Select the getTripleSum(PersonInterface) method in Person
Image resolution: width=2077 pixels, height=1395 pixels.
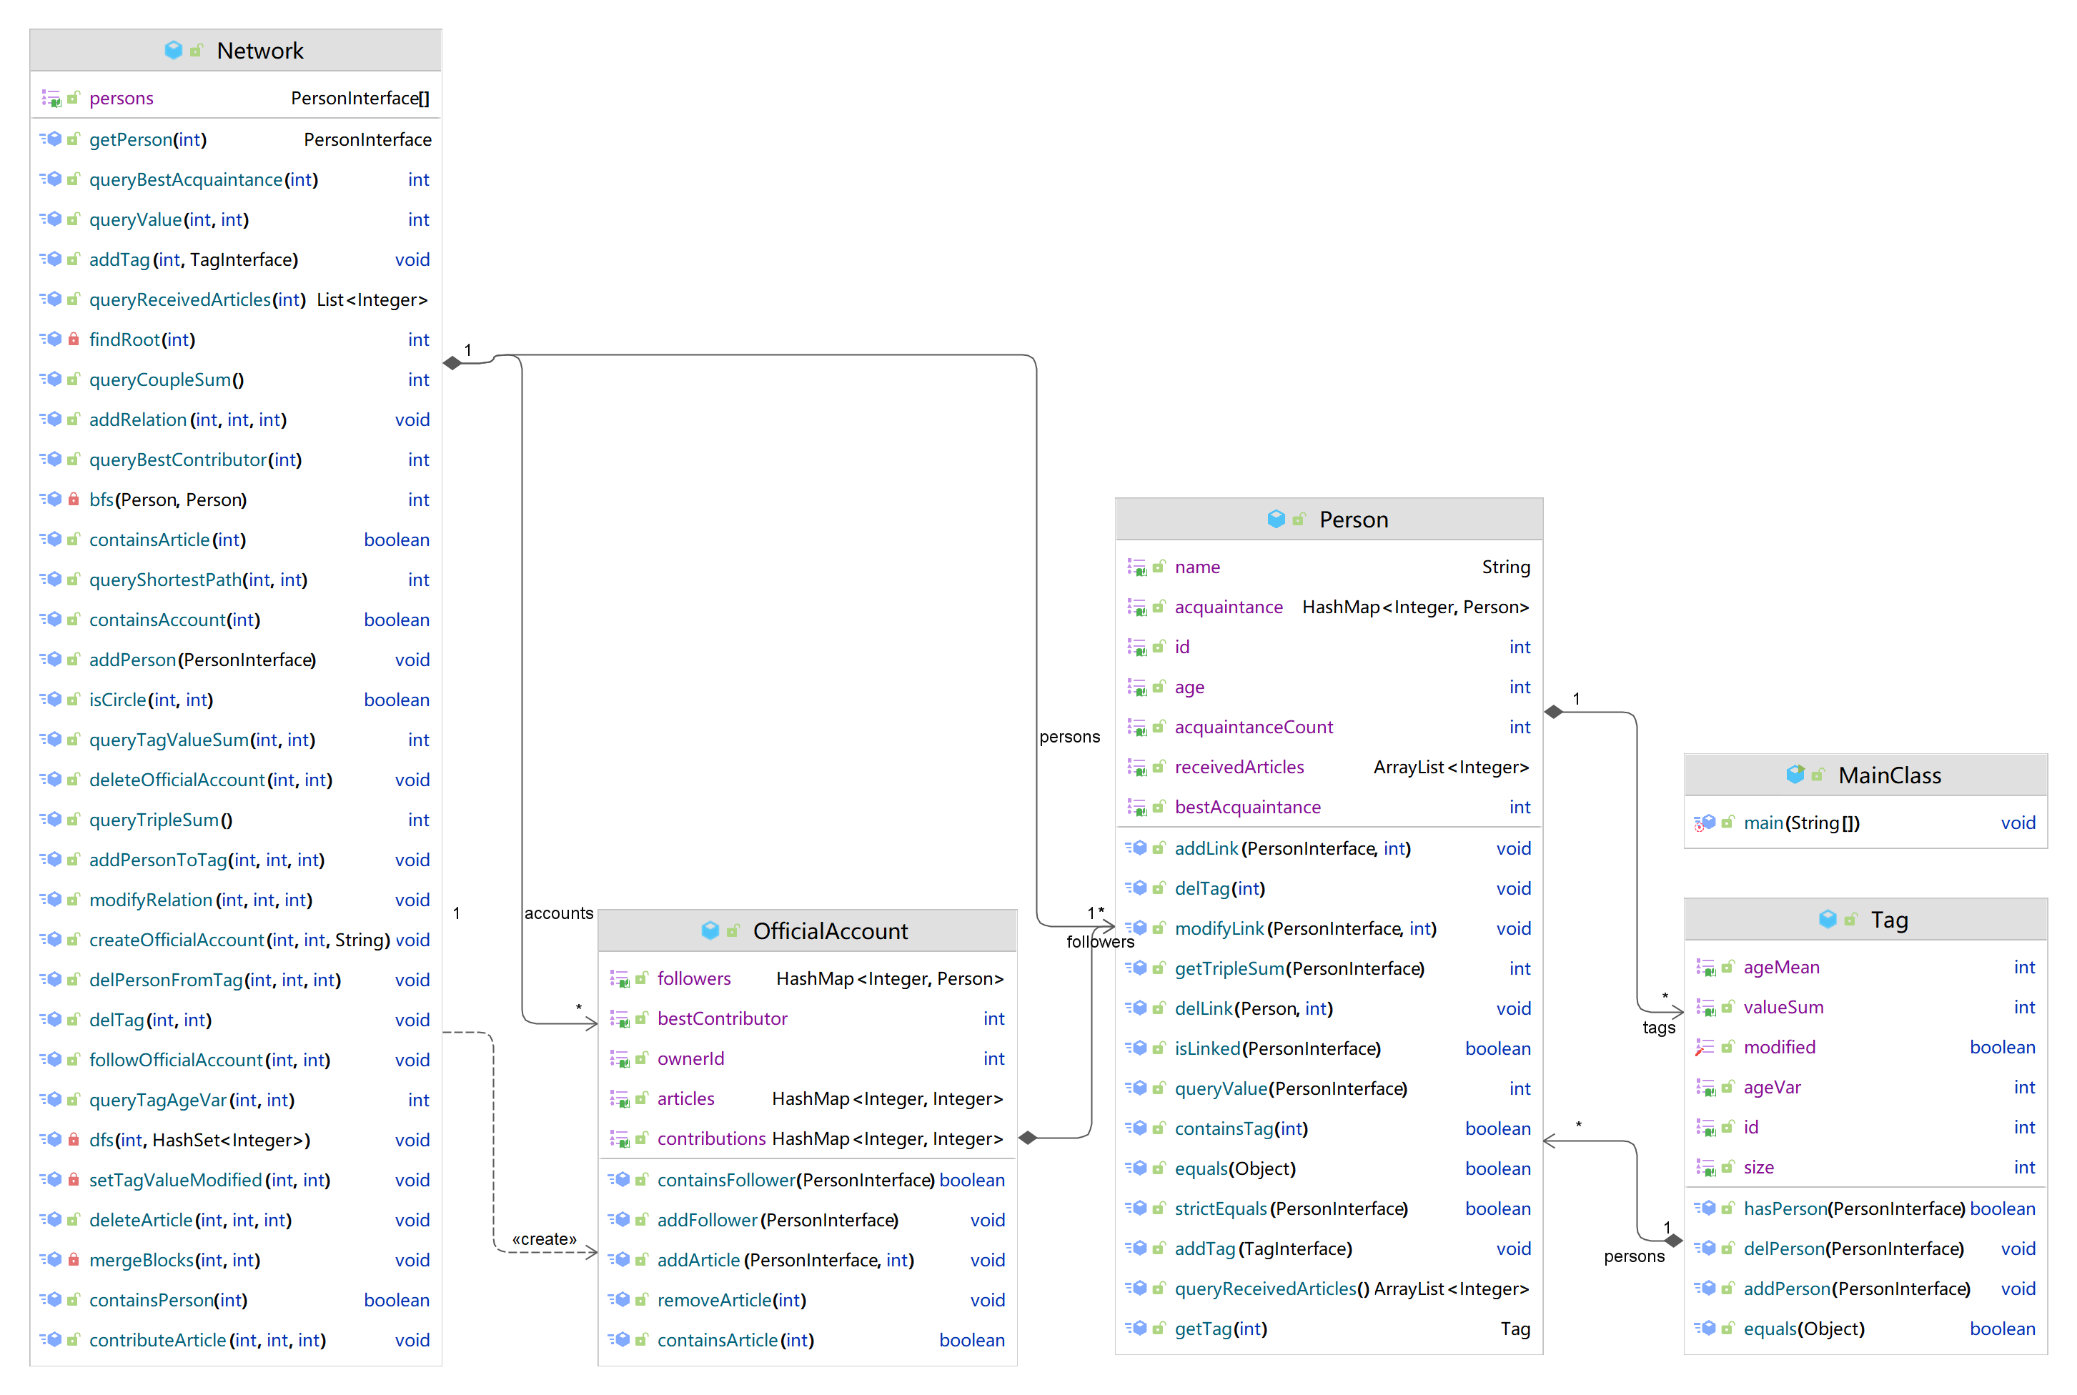[x=1299, y=968]
